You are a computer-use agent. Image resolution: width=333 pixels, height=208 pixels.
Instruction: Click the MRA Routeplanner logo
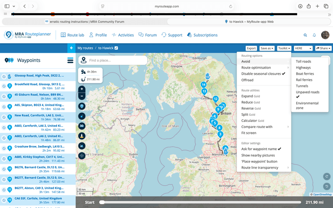28,35
